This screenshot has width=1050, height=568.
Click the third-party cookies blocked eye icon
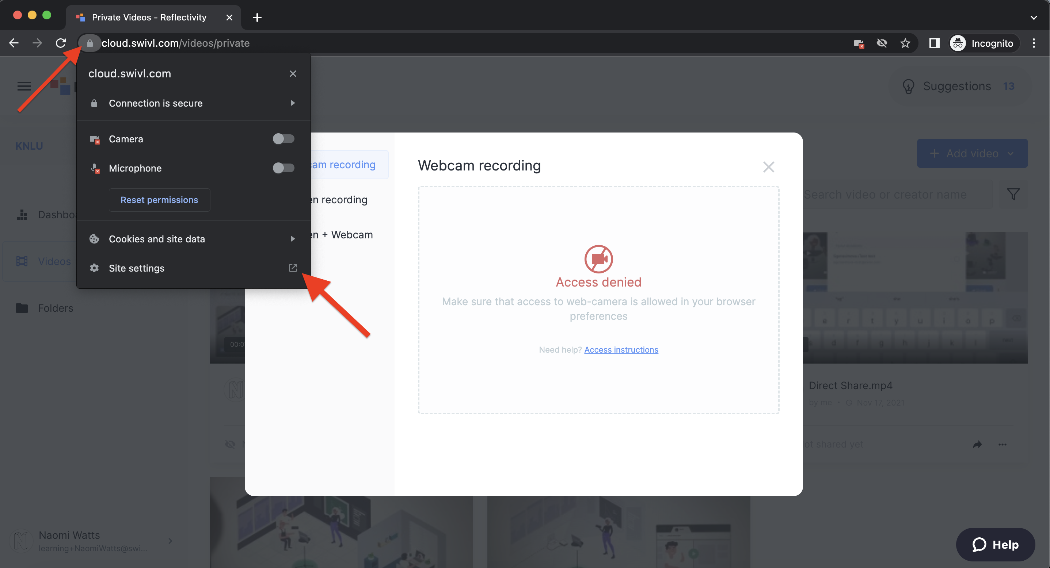click(x=882, y=43)
